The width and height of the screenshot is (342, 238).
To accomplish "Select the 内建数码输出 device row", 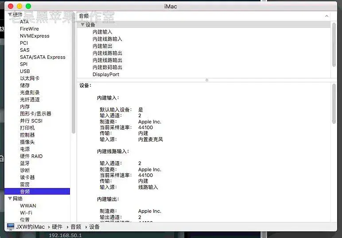I will pos(107,67).
